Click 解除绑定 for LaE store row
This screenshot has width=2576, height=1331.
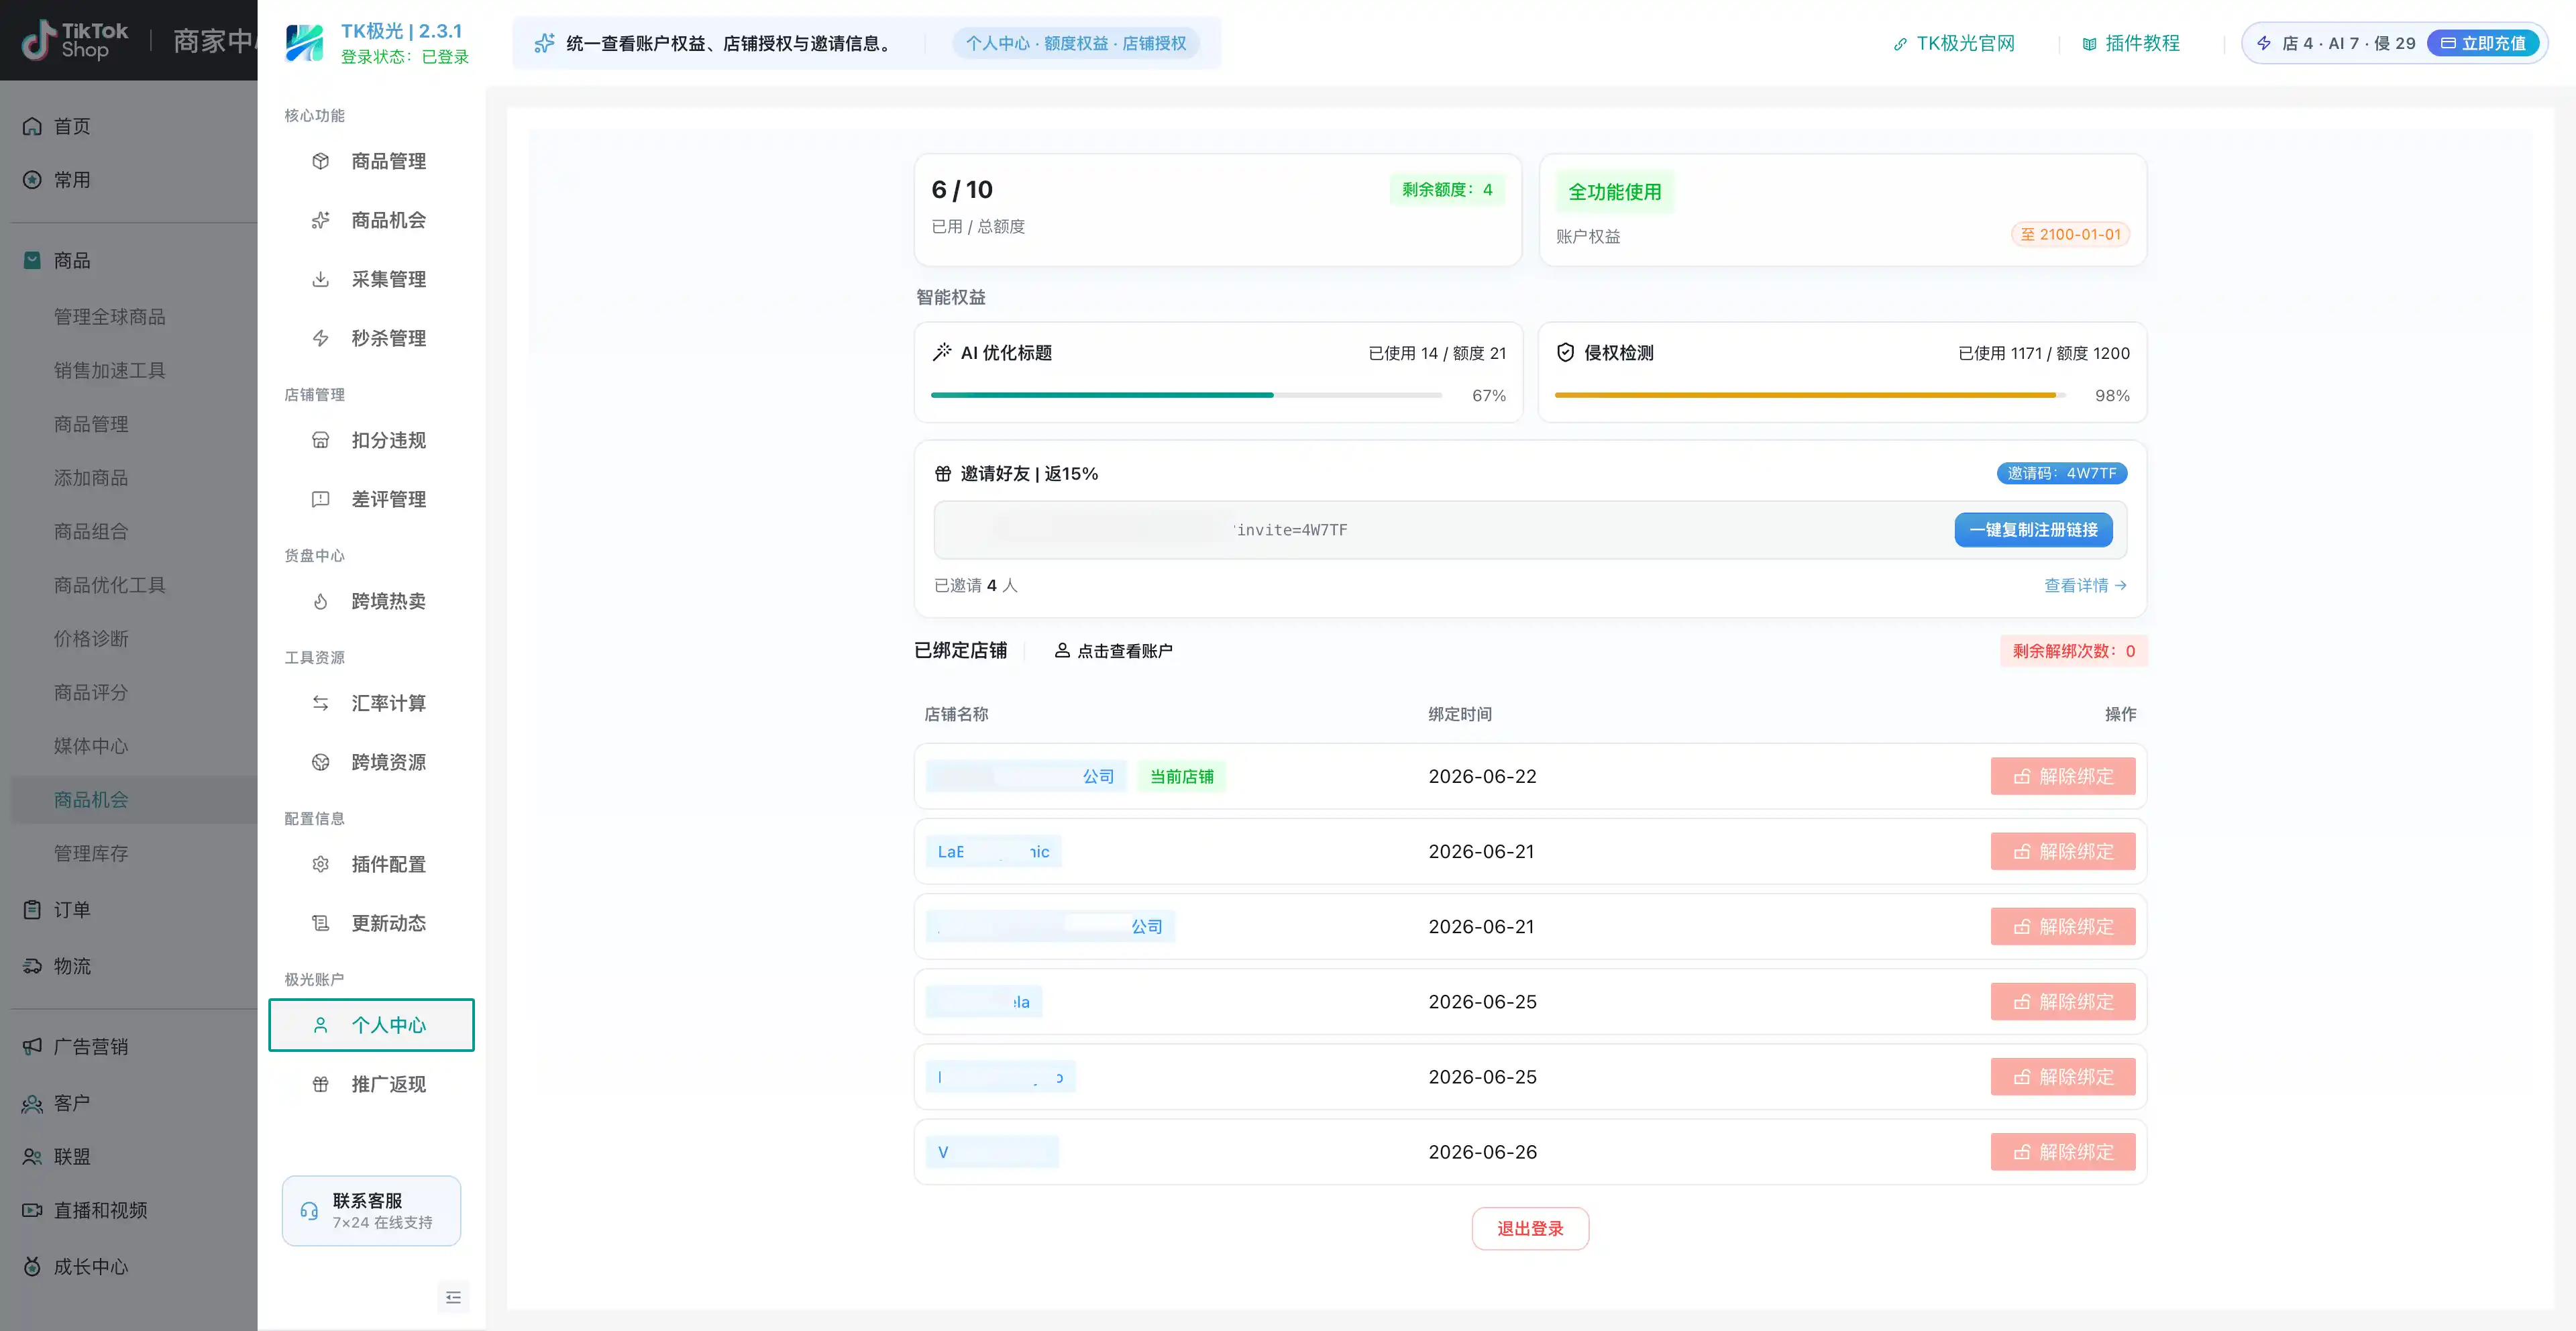[x=2063, y=851]
